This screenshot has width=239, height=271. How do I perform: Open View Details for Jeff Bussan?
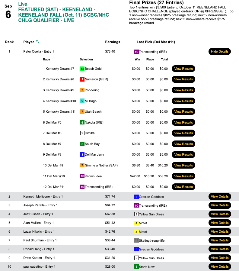pyautogui.click(x=219, y=214)
